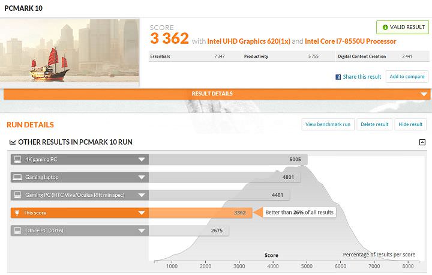Collapse the Other Results in PCMark 10 Run section
The image size is (432, 275).
(x=422, y=142)
